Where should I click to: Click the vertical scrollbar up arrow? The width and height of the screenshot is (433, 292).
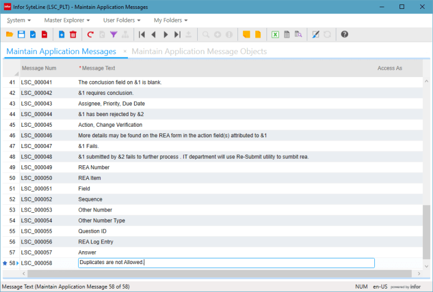click(426, 81)
